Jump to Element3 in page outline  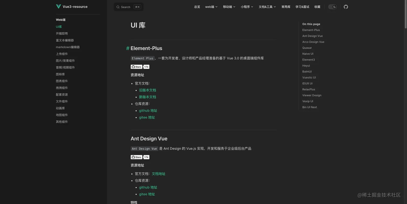point(308,59)
